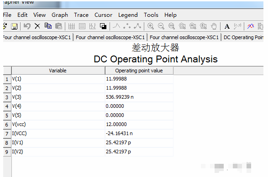
Task: Click the Zoom In magnifier icon
Action: [151, 26]
